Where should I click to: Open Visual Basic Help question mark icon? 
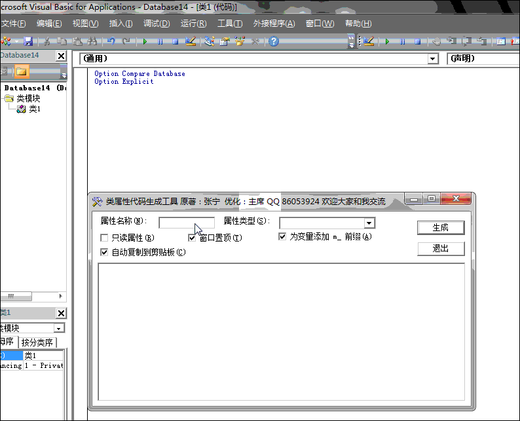pos(274,41)
